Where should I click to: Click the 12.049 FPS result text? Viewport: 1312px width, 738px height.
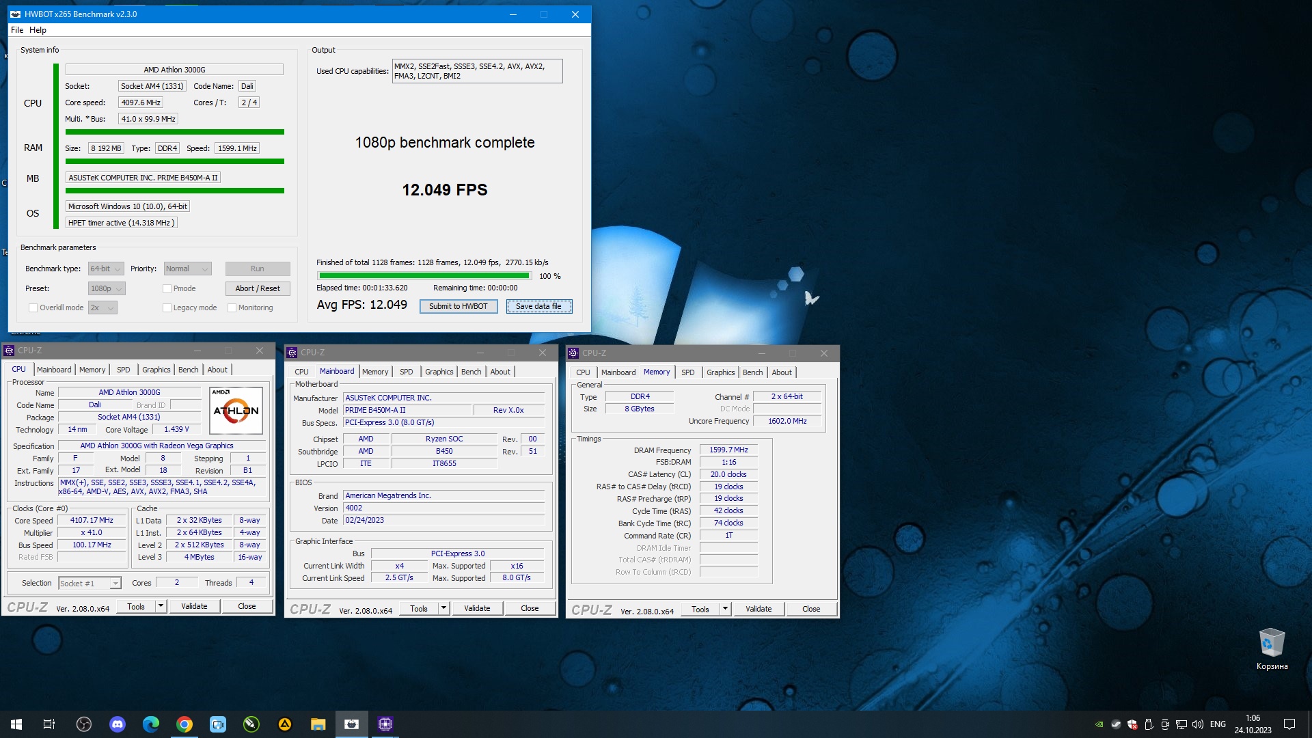445,190
